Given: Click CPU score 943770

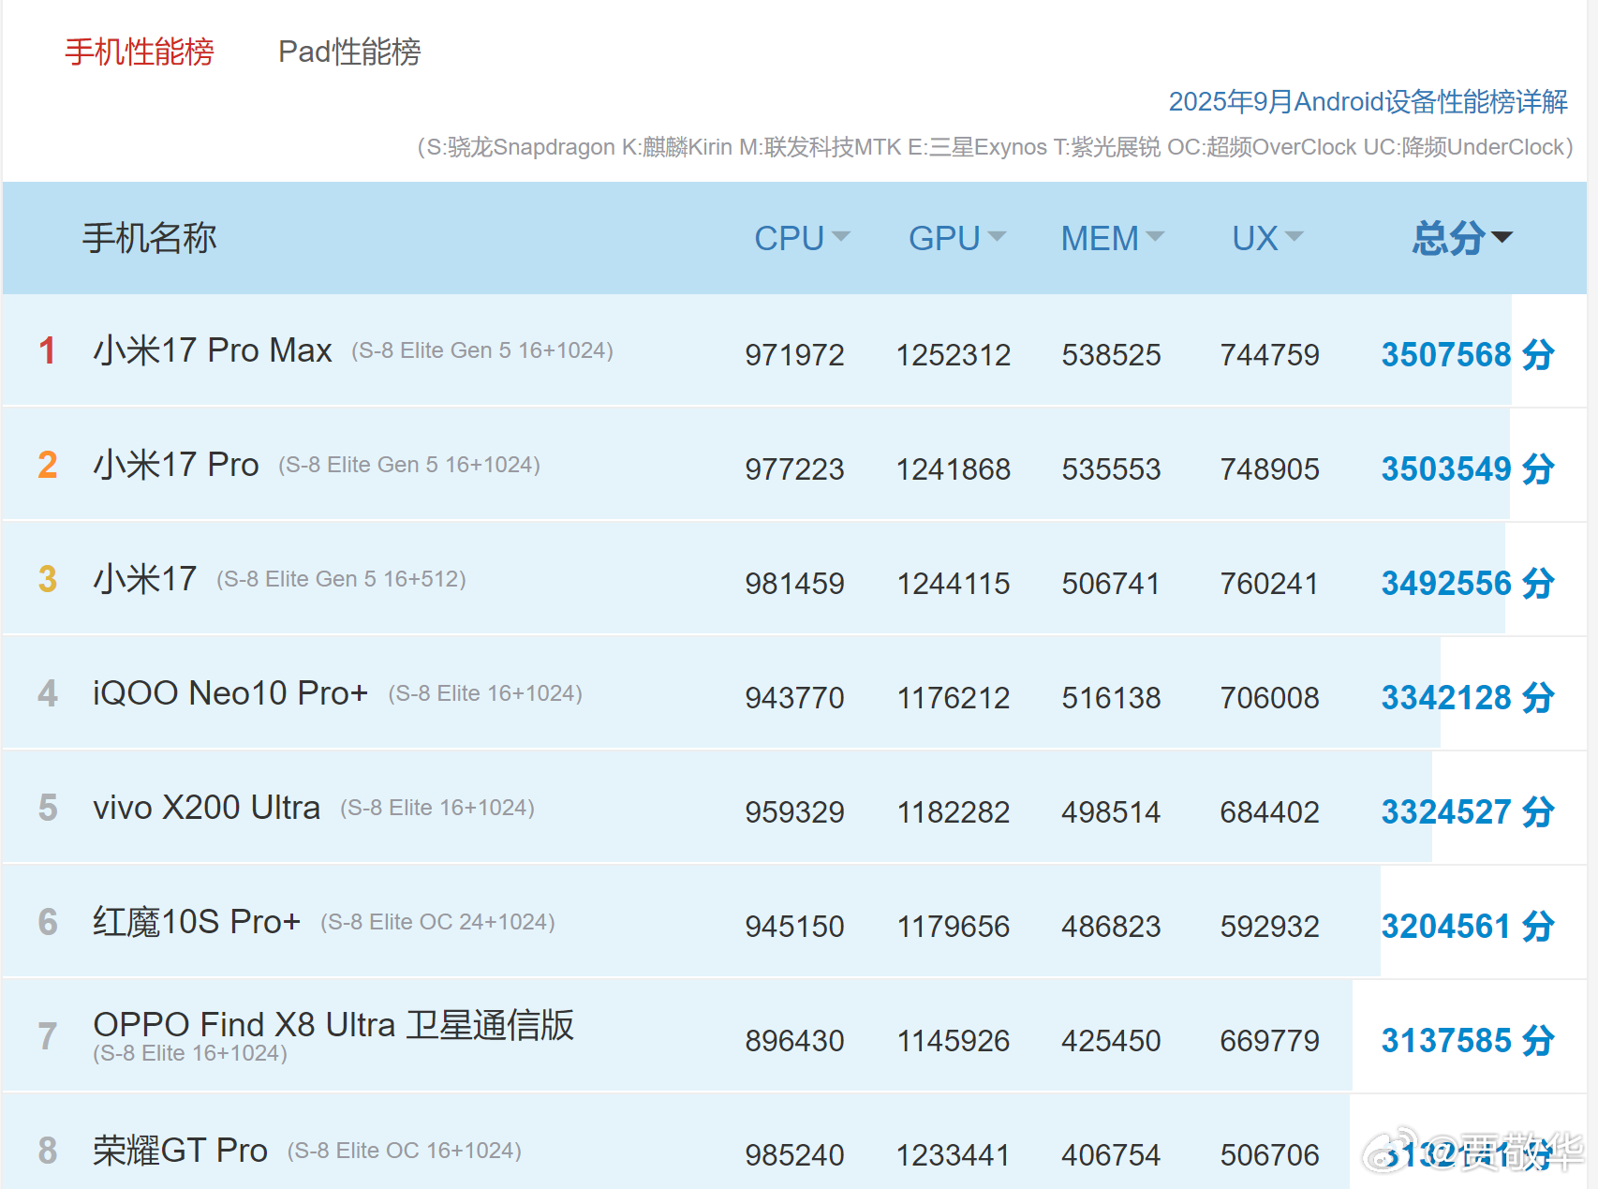Looking at the screenshot, I should click(794, 698).
